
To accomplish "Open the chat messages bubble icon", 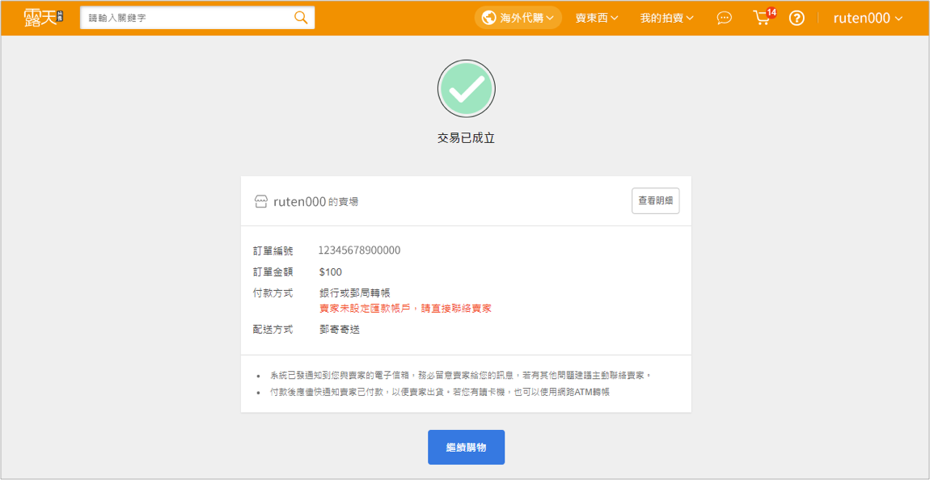I will pyautogui.click(x=725, y=18).
